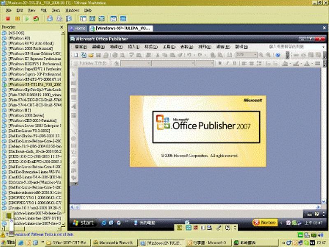Click the Publisher horizontal scrollbar left arrow

click(72, 207)
